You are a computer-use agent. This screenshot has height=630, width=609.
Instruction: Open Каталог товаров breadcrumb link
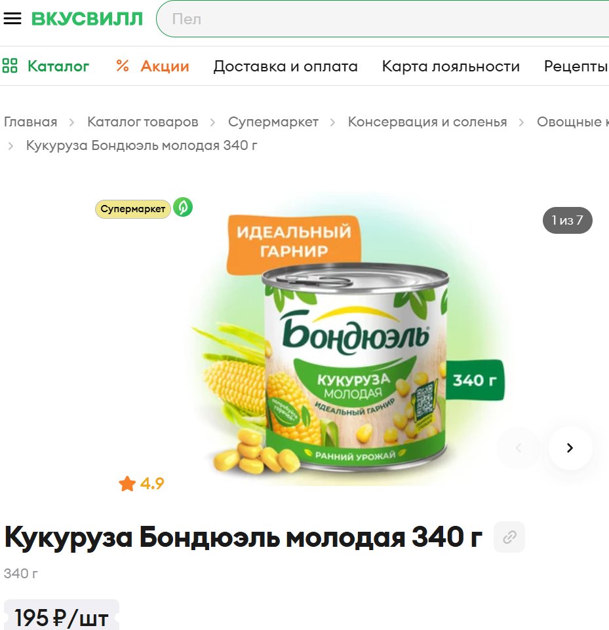pyautogui.click(x=143, y=122)
